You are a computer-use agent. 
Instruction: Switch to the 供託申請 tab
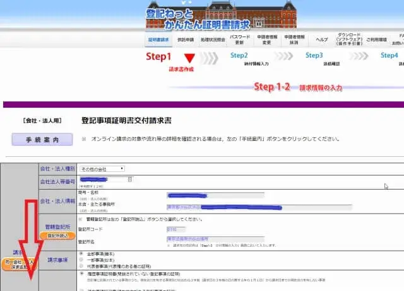[186, 40]
